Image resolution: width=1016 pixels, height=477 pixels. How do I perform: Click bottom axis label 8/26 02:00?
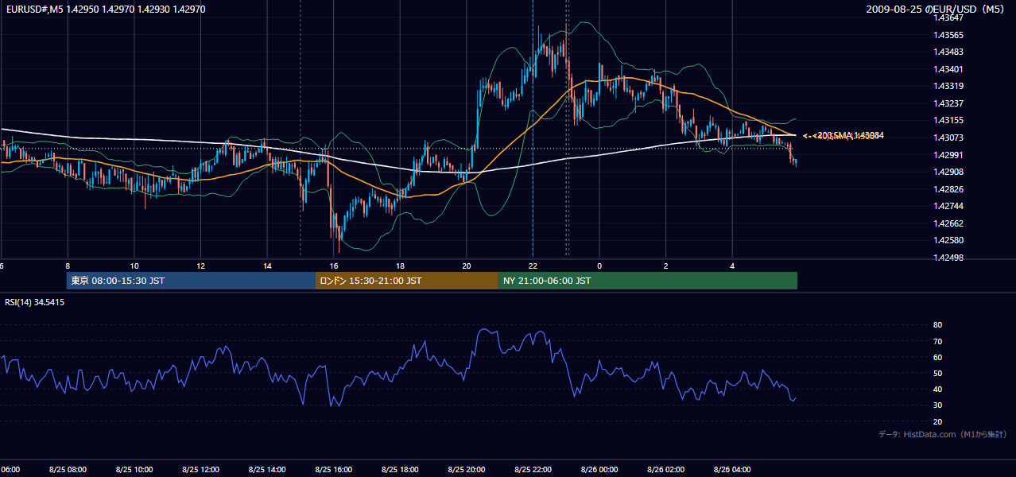pos(665,470)
